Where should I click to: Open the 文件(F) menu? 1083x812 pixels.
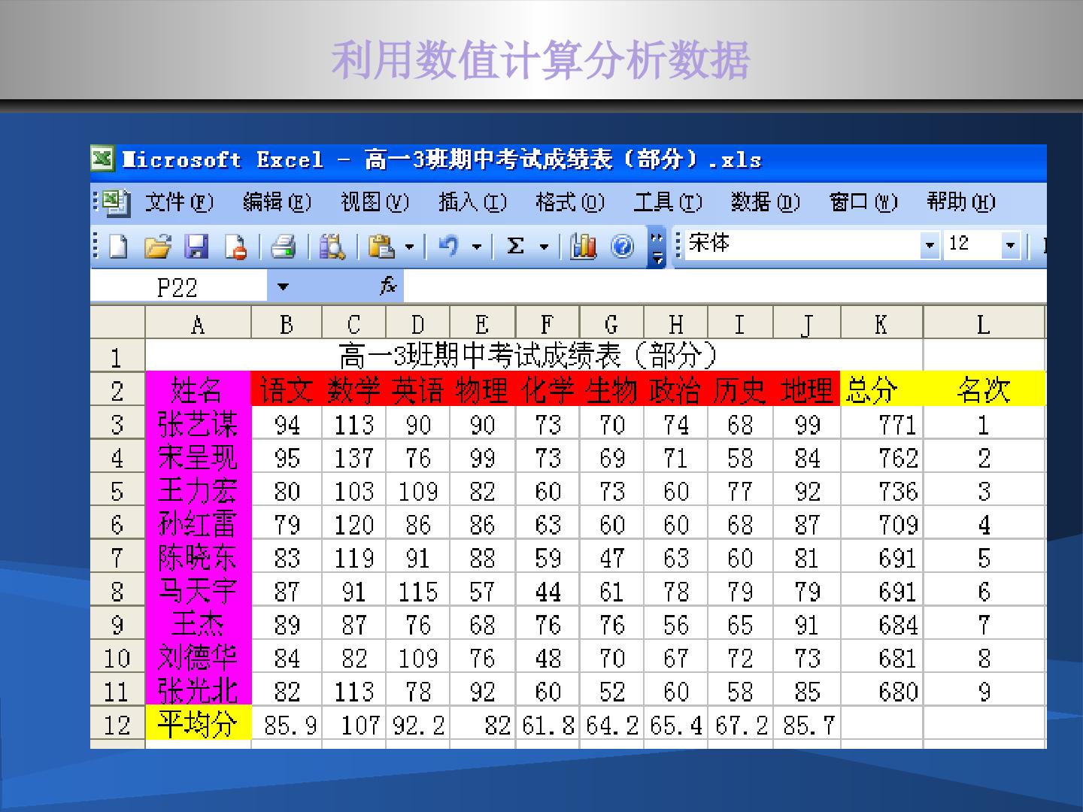tap(179, 201)
